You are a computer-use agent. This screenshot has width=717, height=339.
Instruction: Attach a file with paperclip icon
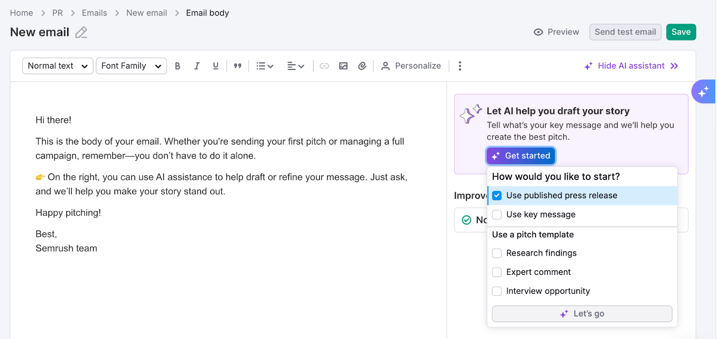pos(362,66)
